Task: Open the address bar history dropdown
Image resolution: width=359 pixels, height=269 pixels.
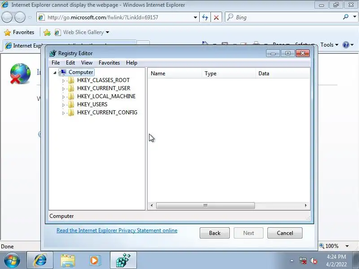Action: pyautogui.click(x=195, y=17)
